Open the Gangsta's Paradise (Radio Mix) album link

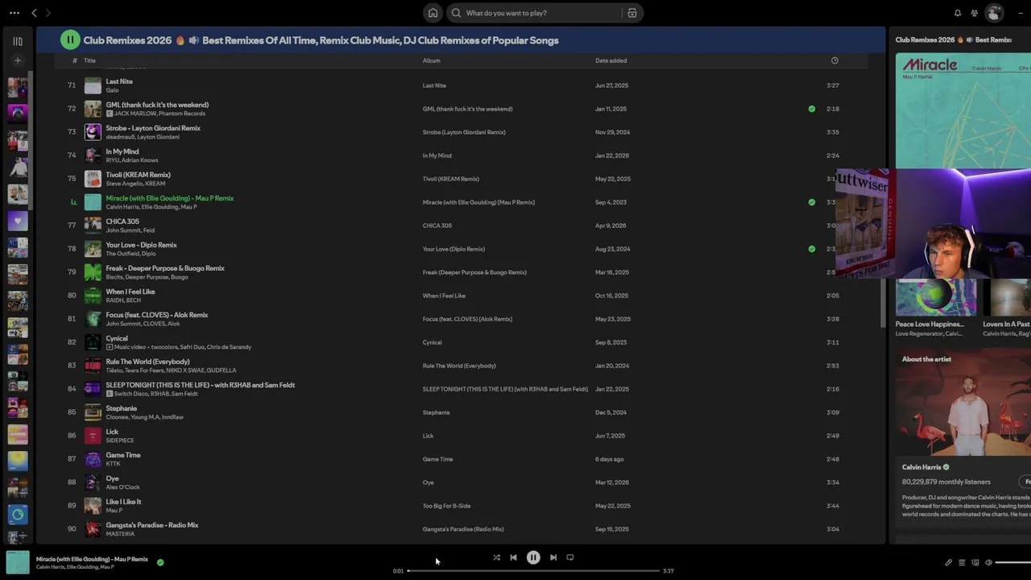click(x=463, y=529)
